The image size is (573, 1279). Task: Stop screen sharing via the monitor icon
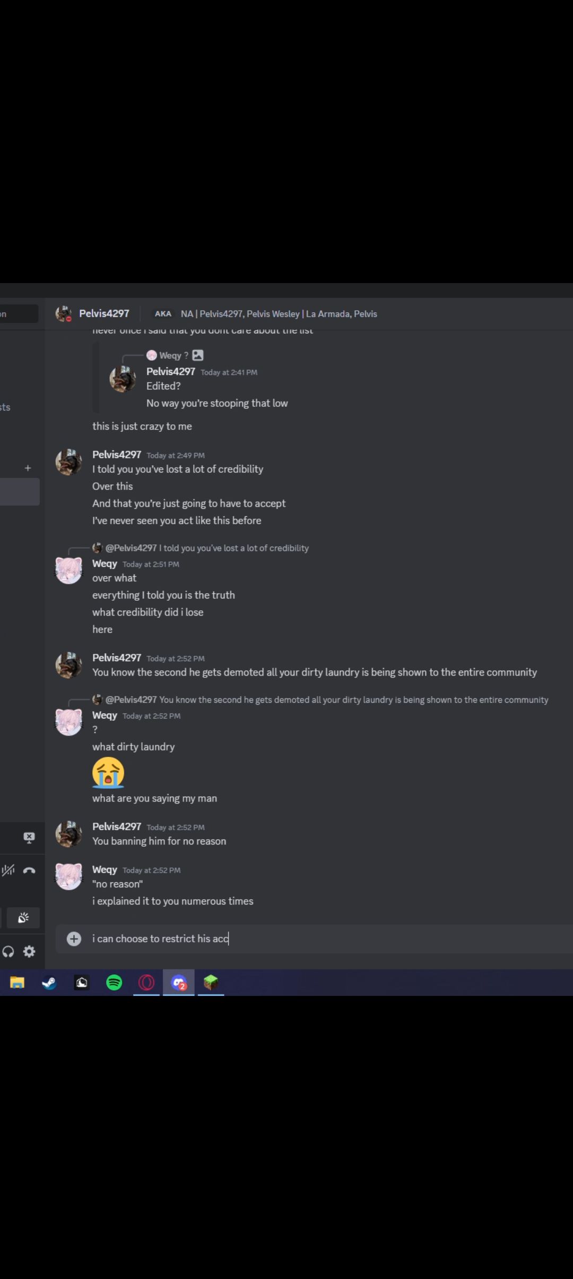pos(29,838)
